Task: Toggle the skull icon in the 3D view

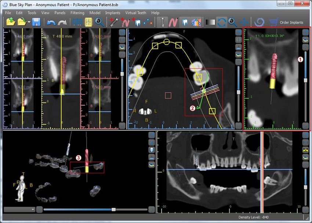Action: (152, 150)
